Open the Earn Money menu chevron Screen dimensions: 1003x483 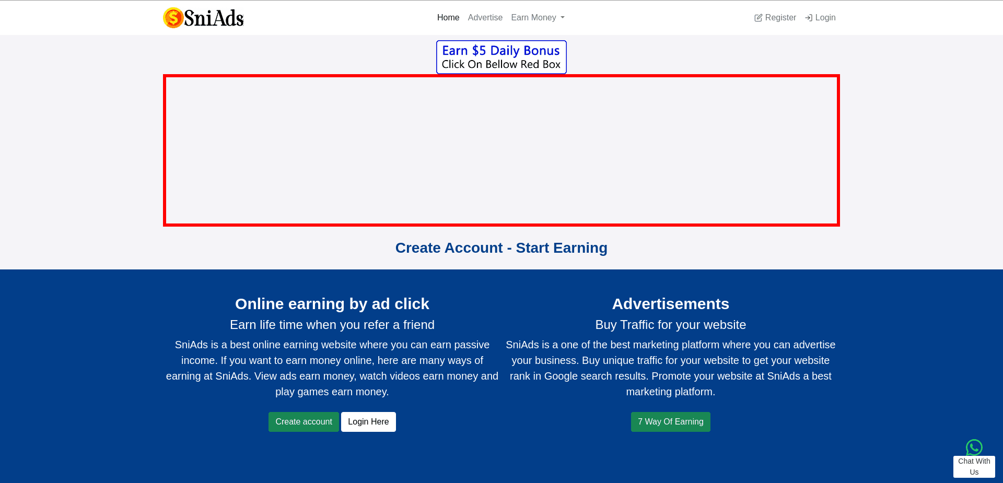[562, 18]
